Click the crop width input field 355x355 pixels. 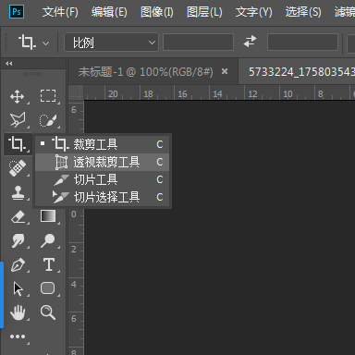pyautogui.click(x=198, y=43)
